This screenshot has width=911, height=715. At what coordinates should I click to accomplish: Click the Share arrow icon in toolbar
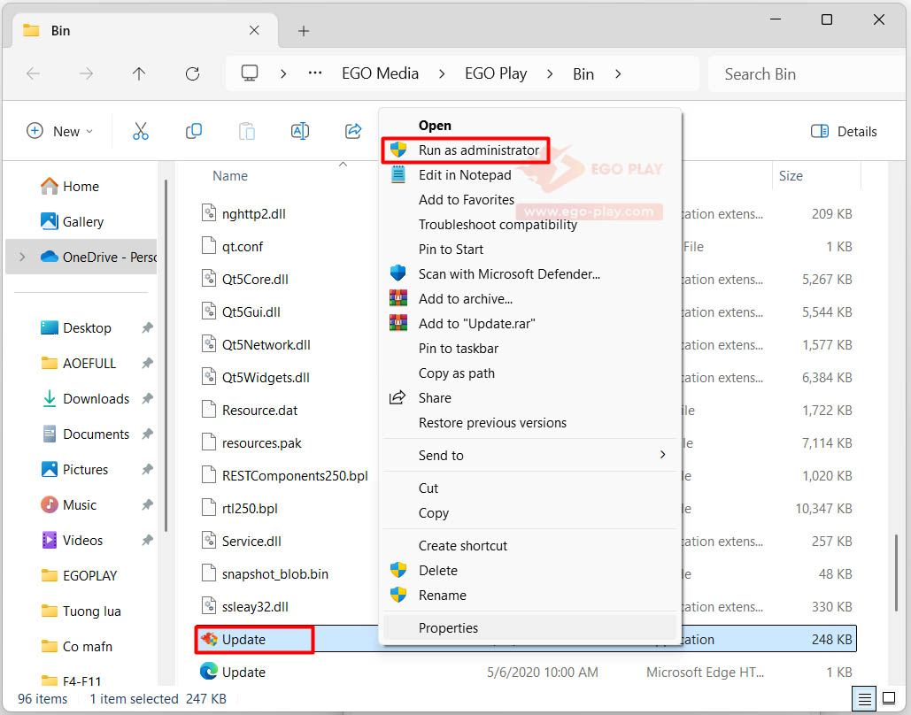click(x=352, y=131)
